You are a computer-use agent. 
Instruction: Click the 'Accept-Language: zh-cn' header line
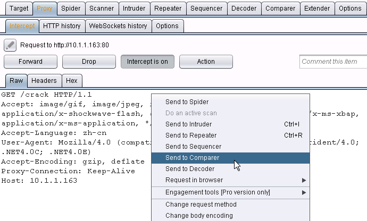tap(54, 133)
